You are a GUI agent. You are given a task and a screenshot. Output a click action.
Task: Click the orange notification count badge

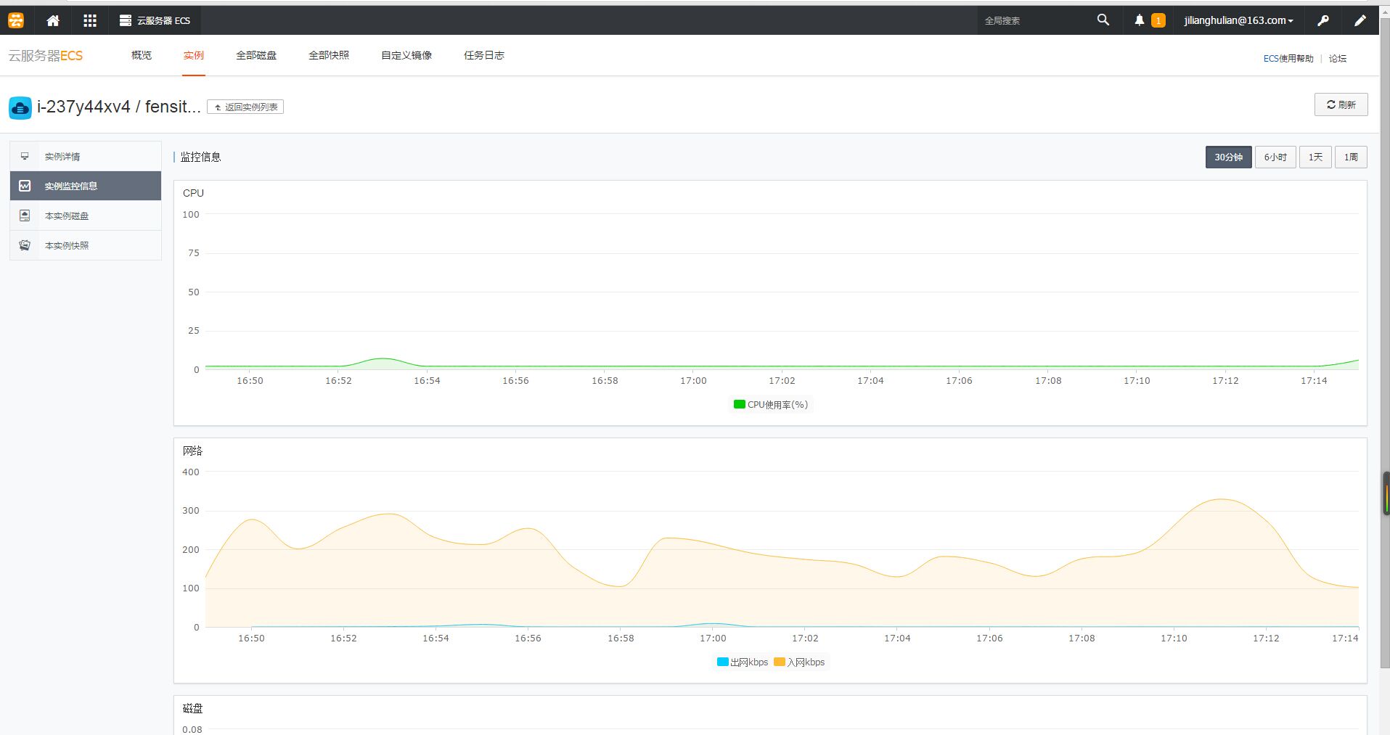point(1158,20)
